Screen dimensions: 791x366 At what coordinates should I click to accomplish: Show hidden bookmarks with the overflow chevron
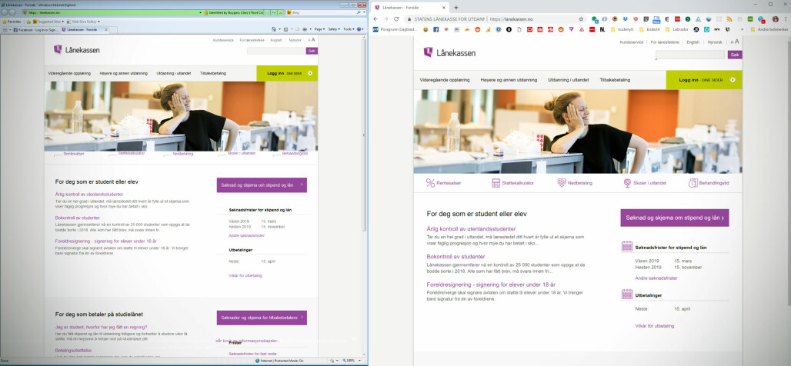click(x=742, y=29)
